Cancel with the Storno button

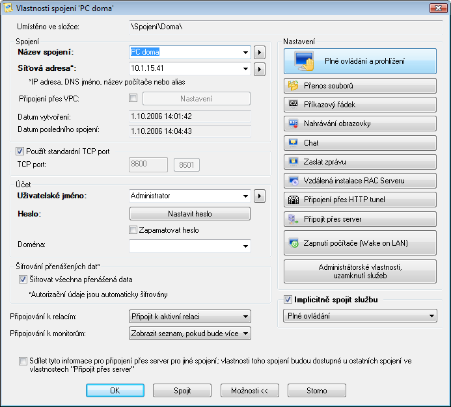coord(317,390)
